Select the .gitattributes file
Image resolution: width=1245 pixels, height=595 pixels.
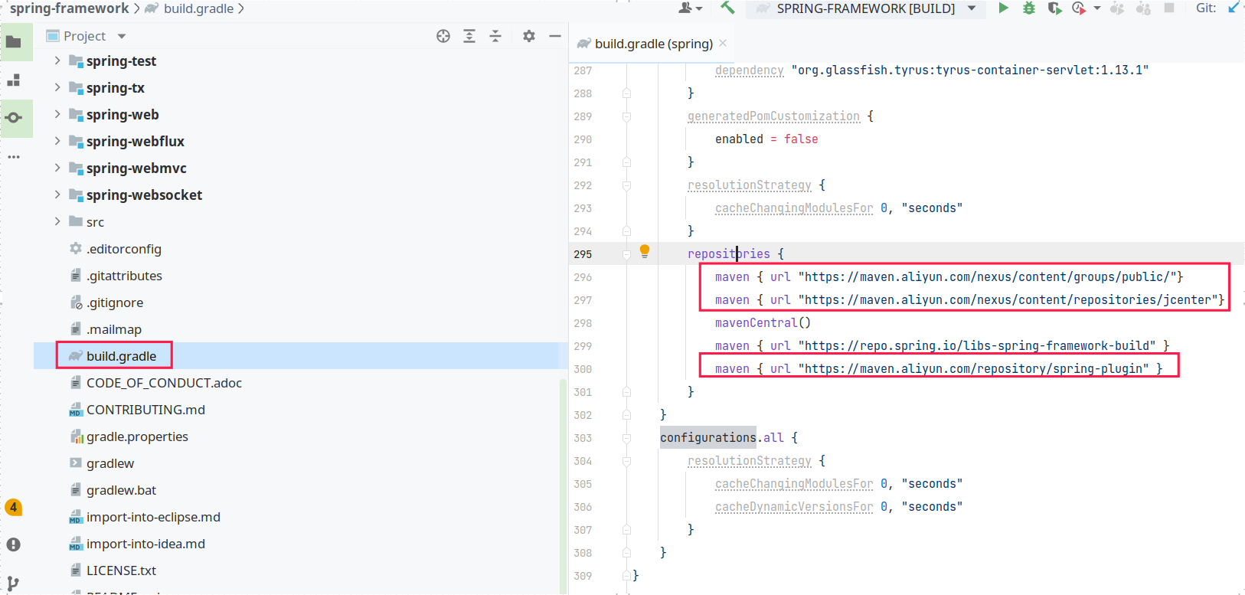pyautogui.click(x=124, y=276)
